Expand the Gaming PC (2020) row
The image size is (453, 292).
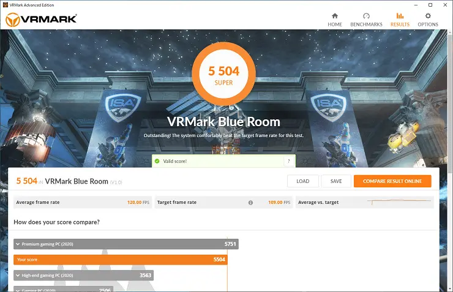click(63, 289)
